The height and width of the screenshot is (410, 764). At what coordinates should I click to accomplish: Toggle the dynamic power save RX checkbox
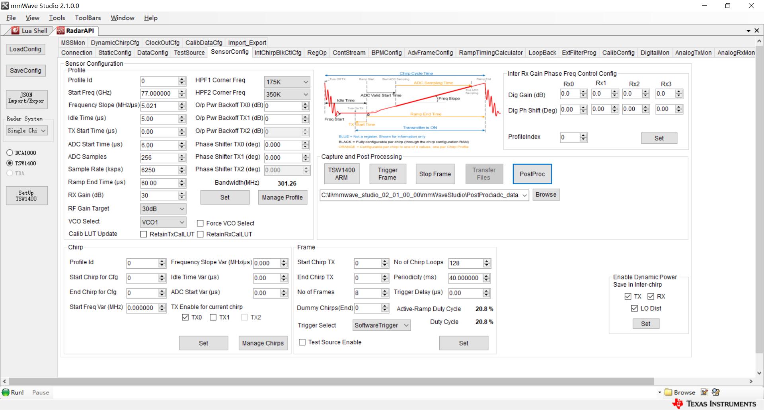click(x=651, y=297)
